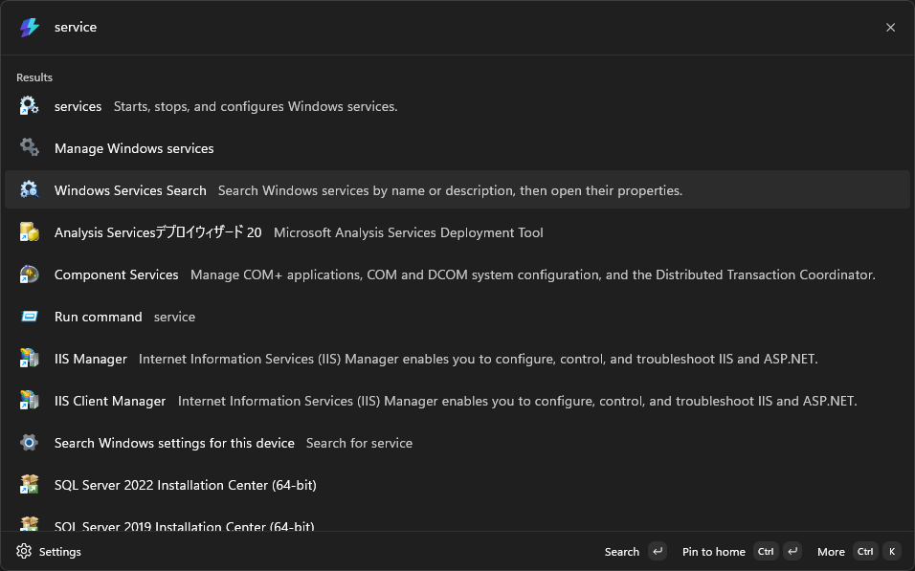Click the Enter key icon beside Pin to home
915x571 pixels.
pyautogui.click(x=792, y=551)
